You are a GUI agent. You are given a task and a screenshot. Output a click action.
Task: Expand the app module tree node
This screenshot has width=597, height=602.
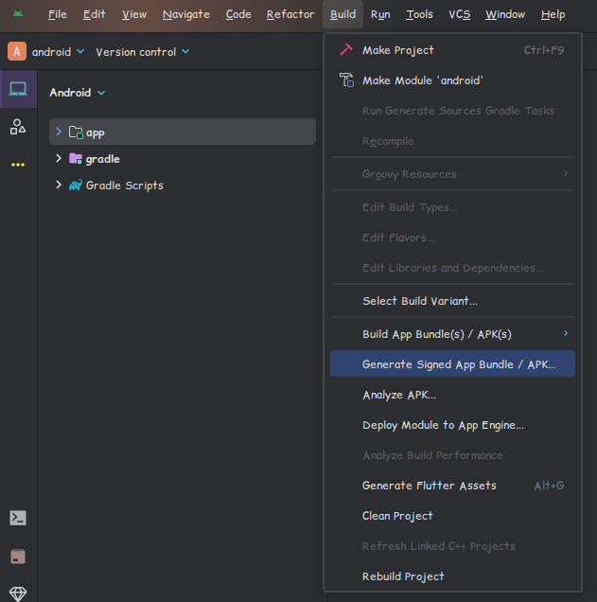click(x=58, y=132)
